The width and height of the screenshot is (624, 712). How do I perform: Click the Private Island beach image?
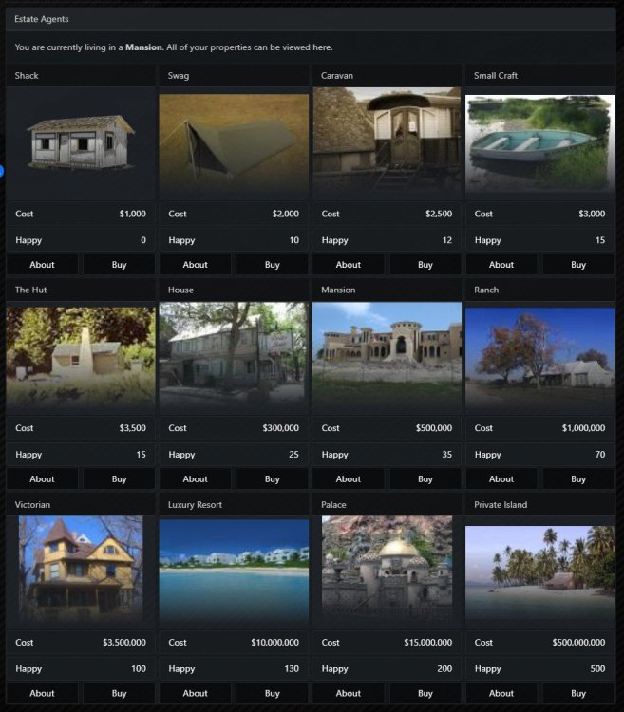pyautogui.click(x=539, y=571)
